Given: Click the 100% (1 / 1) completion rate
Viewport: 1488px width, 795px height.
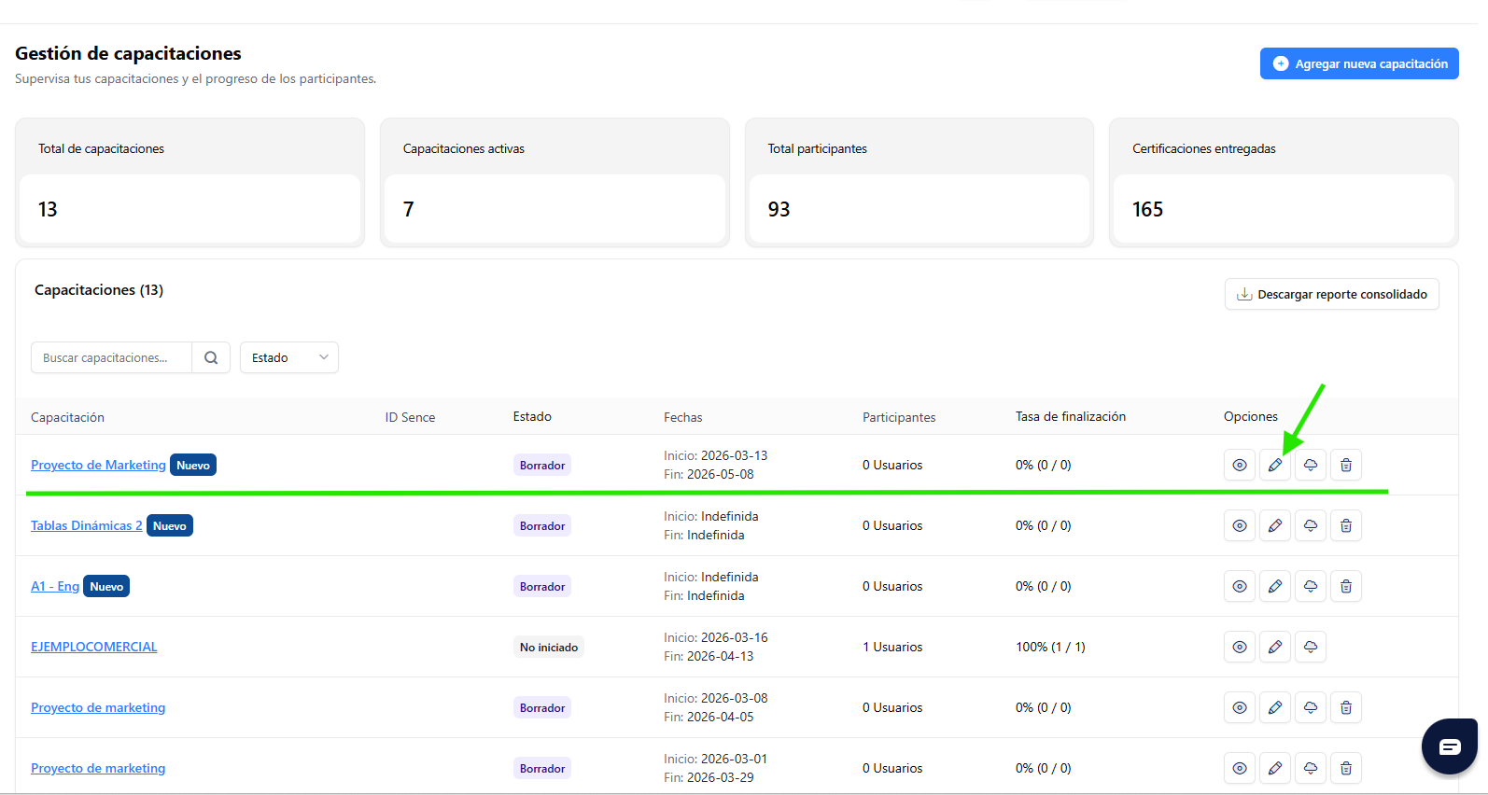Looking at the screenshot, I should tap(1050, 647).
